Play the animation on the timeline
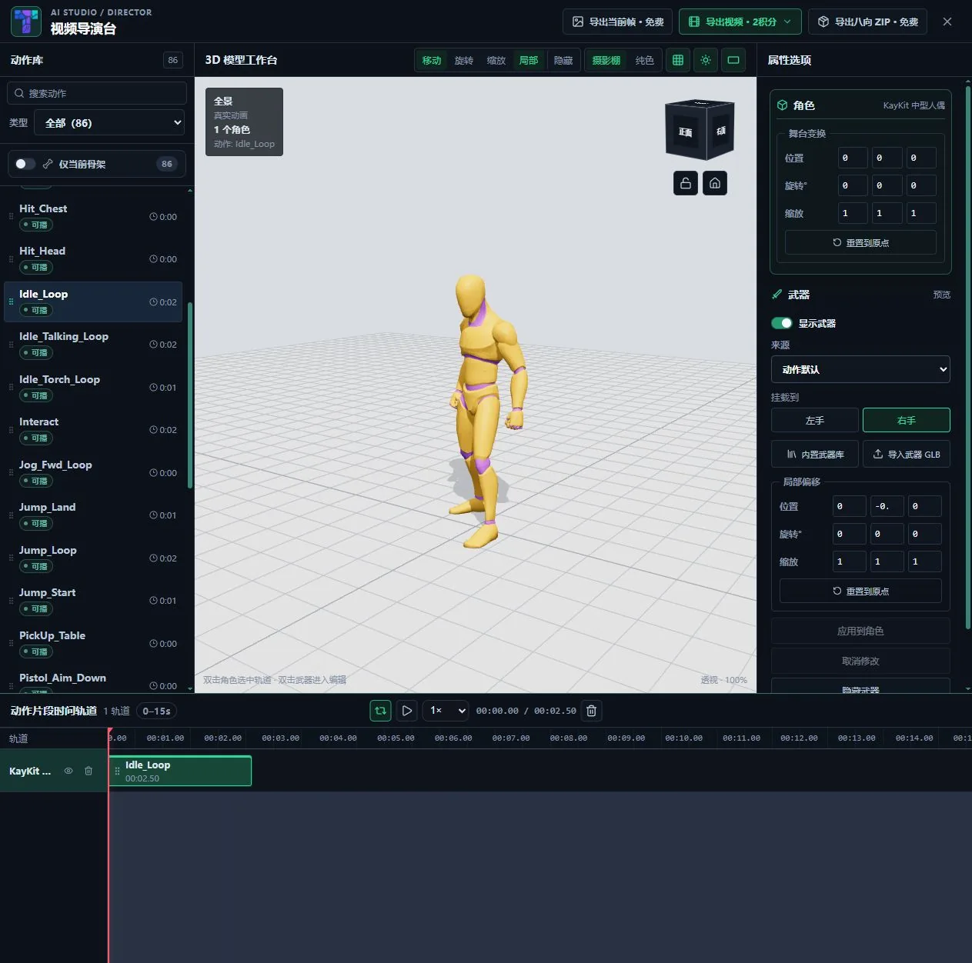Viewport: 972px width, 963px height. pos(407,711)
